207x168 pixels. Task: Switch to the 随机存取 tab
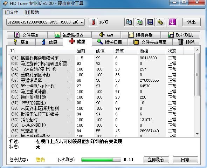coord(141,35)
